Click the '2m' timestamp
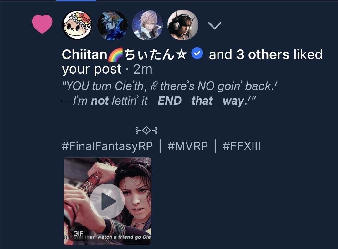The image size is (338, 249). [143, 69]
